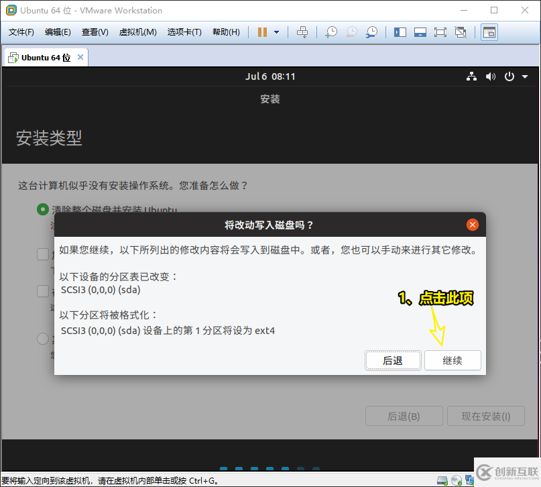Enter full screen mode icon
The height and width of the screenshot is (487, 541).
pos(440,32)
